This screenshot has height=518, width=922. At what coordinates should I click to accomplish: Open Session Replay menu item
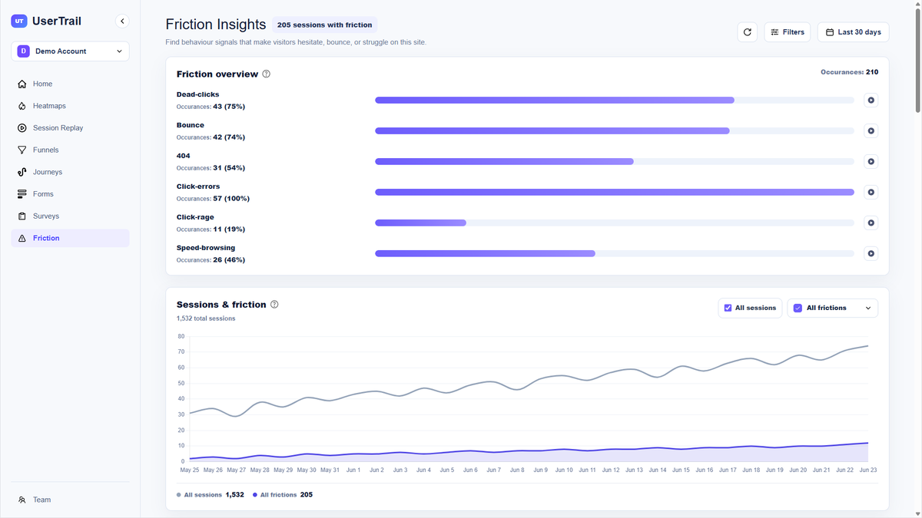coord(70,128)
